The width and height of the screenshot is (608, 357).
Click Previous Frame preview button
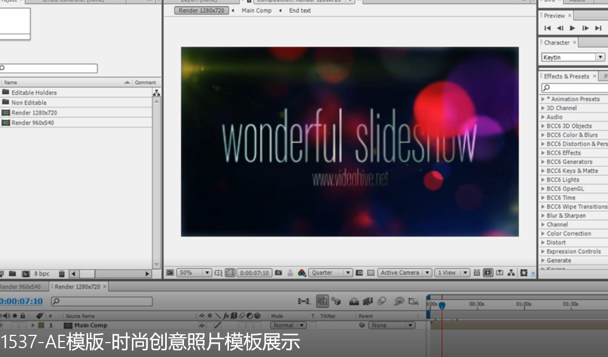pyautogui.click(x=560, y=28)
